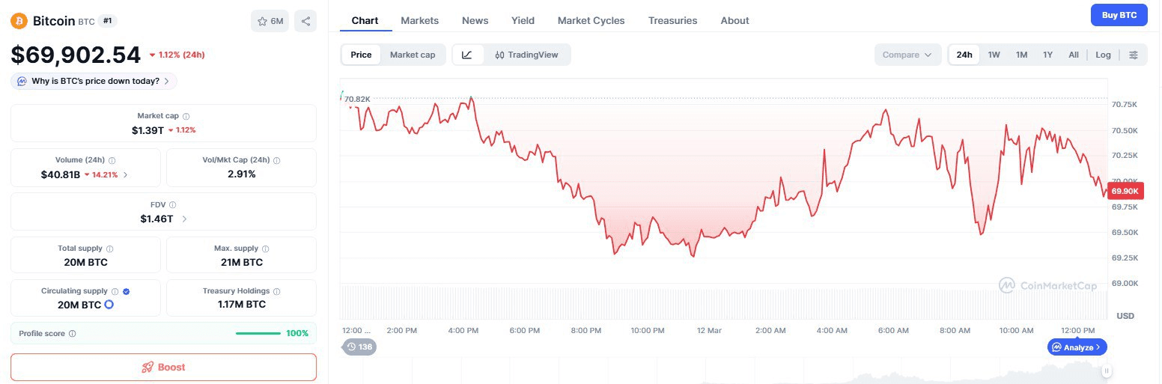Switch chart to Market cap view
The width and height of the screenshot is (1162, 384).
[412, 55]
